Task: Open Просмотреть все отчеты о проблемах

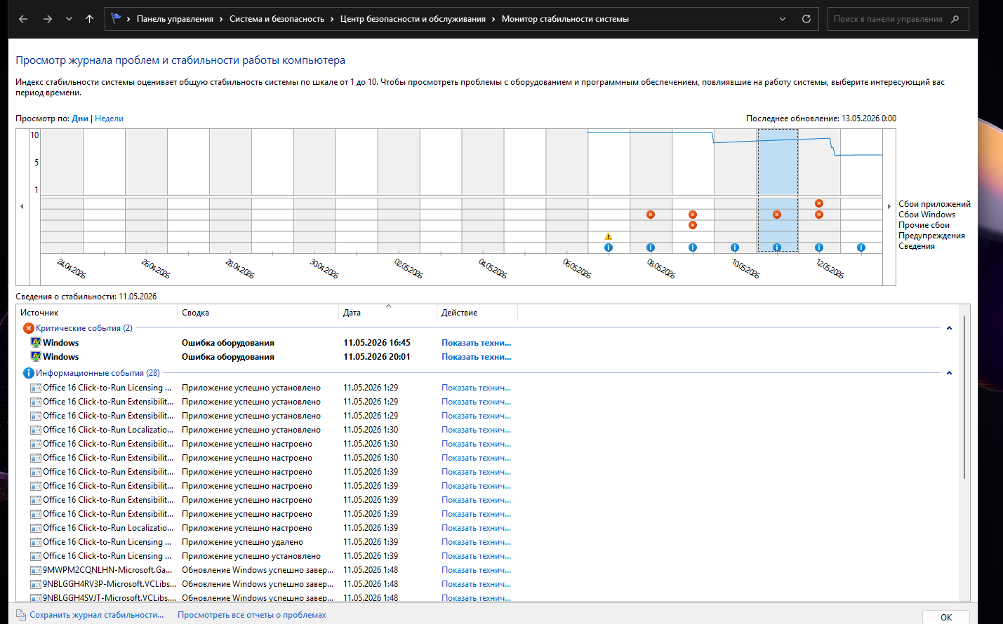Action: (252, 615)
